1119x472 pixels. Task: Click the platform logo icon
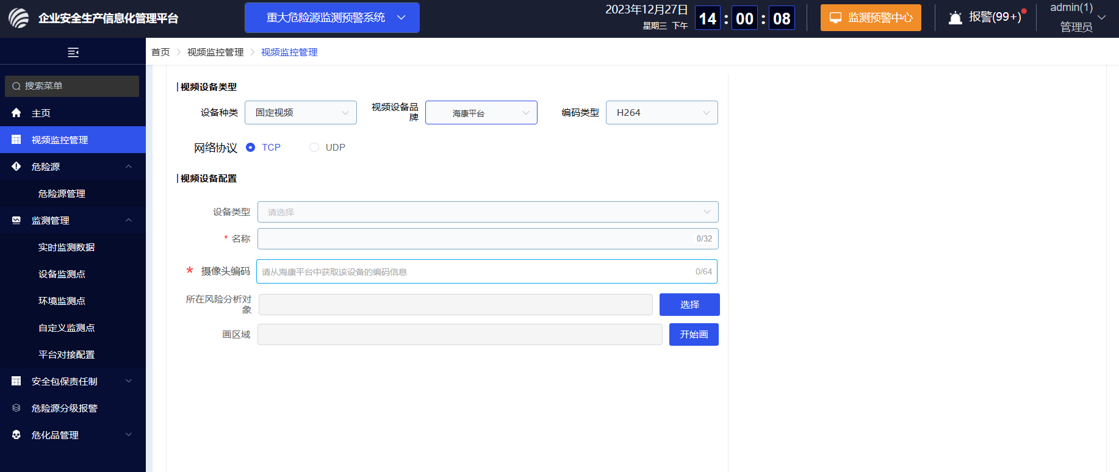[x=19, y=18]
